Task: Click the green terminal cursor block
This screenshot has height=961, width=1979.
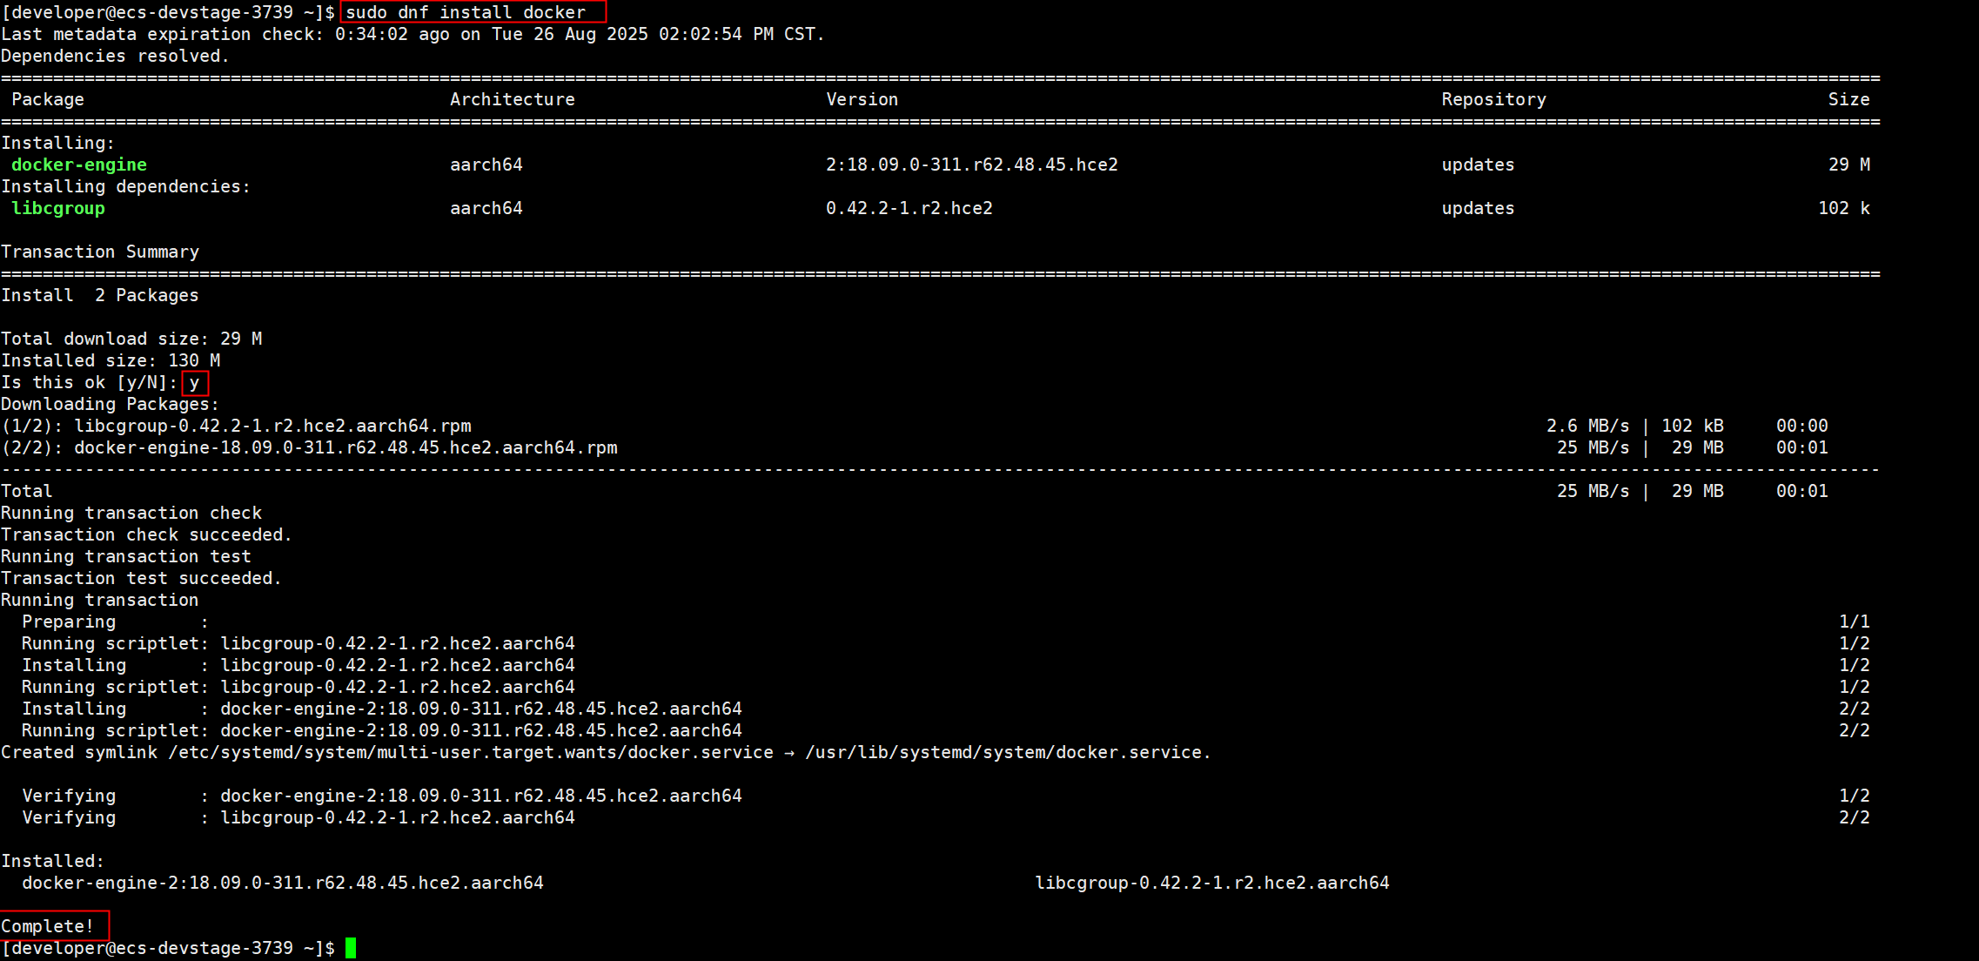Action: [x=351, y=948]
